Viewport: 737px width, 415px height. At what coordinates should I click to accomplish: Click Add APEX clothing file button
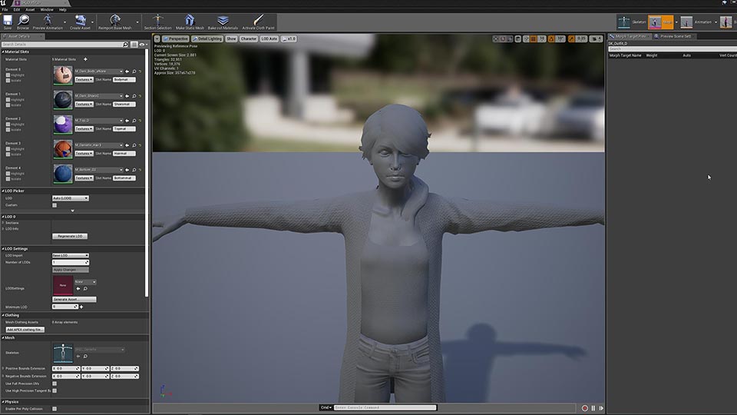point(25,330)
